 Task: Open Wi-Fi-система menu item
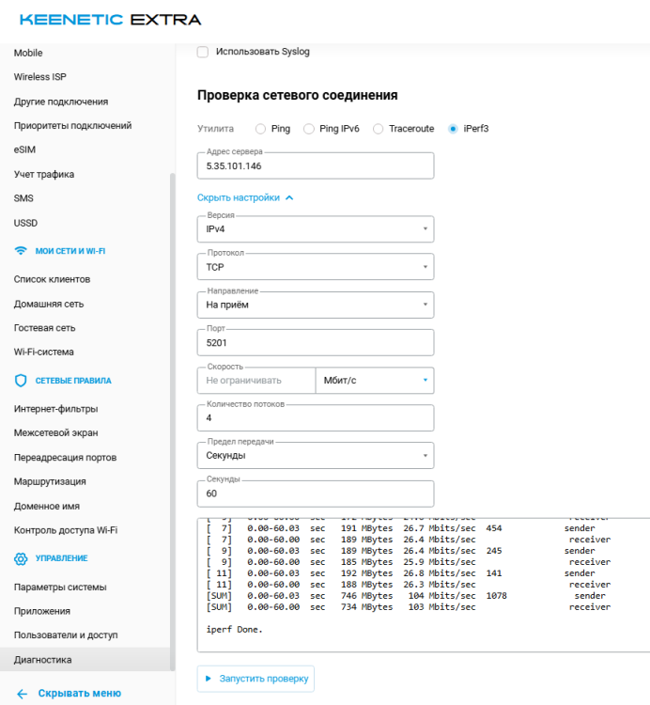click(x=43, y=352)
